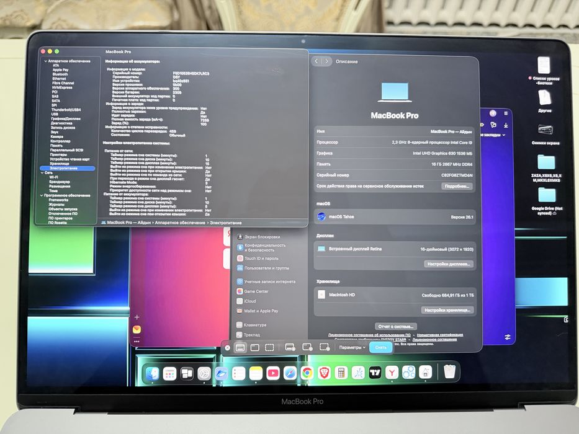The height and width of the screenshot is (434, 579).
Task: Open Trash in the Dock
Action: tap(449, 371)
